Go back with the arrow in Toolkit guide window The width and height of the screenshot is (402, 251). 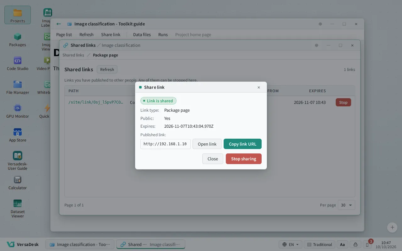click(59, 24)
